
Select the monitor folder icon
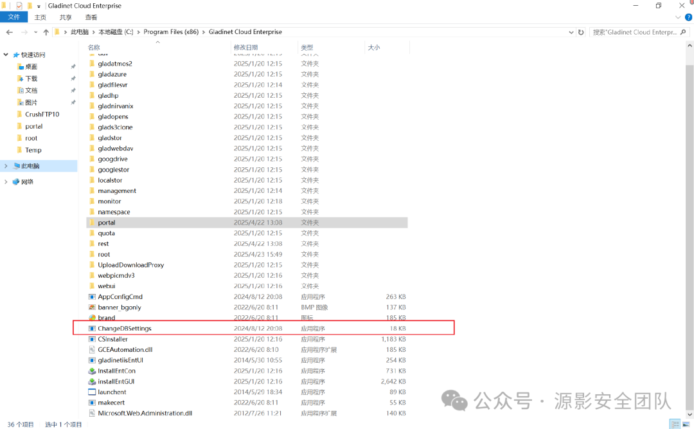(92, 201)
